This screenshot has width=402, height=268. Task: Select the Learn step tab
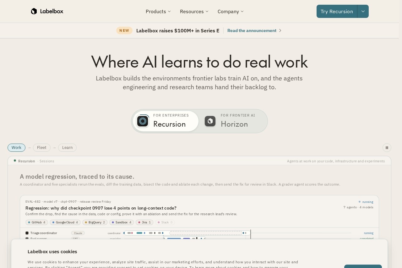point(67,148)
